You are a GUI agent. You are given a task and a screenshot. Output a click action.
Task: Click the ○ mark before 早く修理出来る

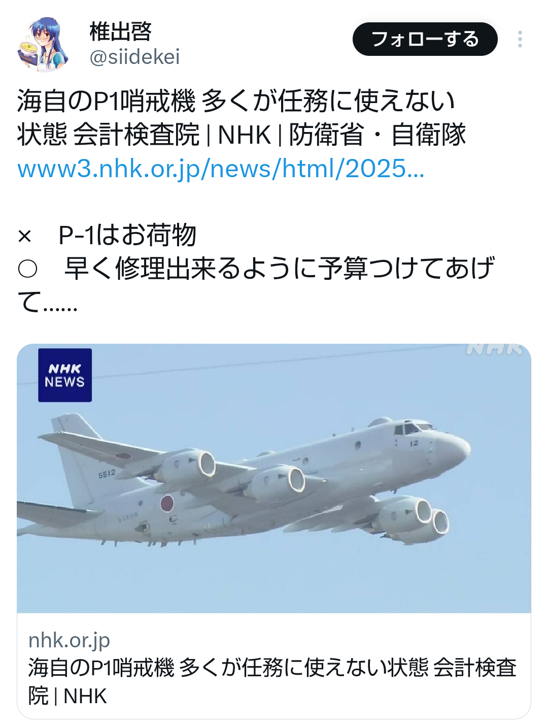(27, 269)
